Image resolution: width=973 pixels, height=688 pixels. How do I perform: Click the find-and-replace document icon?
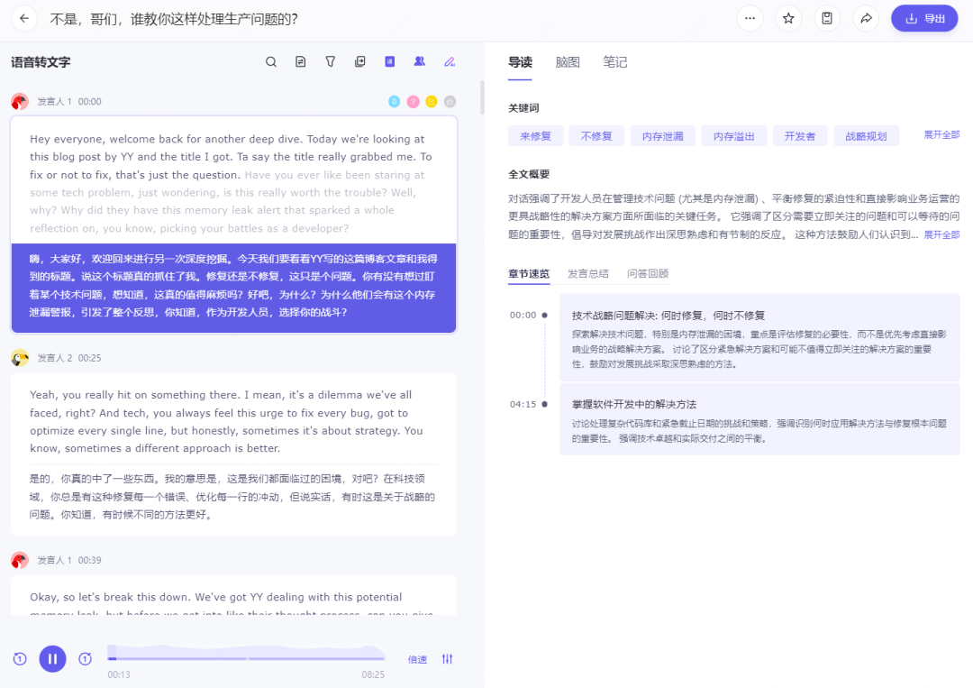301,62
